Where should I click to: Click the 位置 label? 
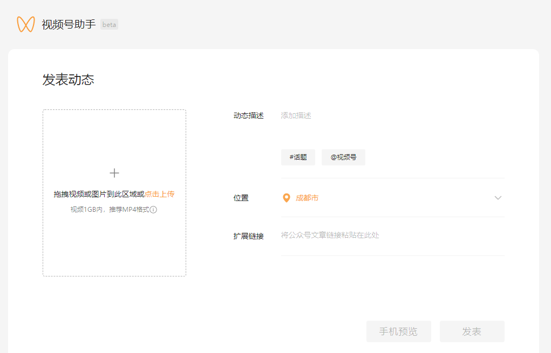tap(241, 198)
